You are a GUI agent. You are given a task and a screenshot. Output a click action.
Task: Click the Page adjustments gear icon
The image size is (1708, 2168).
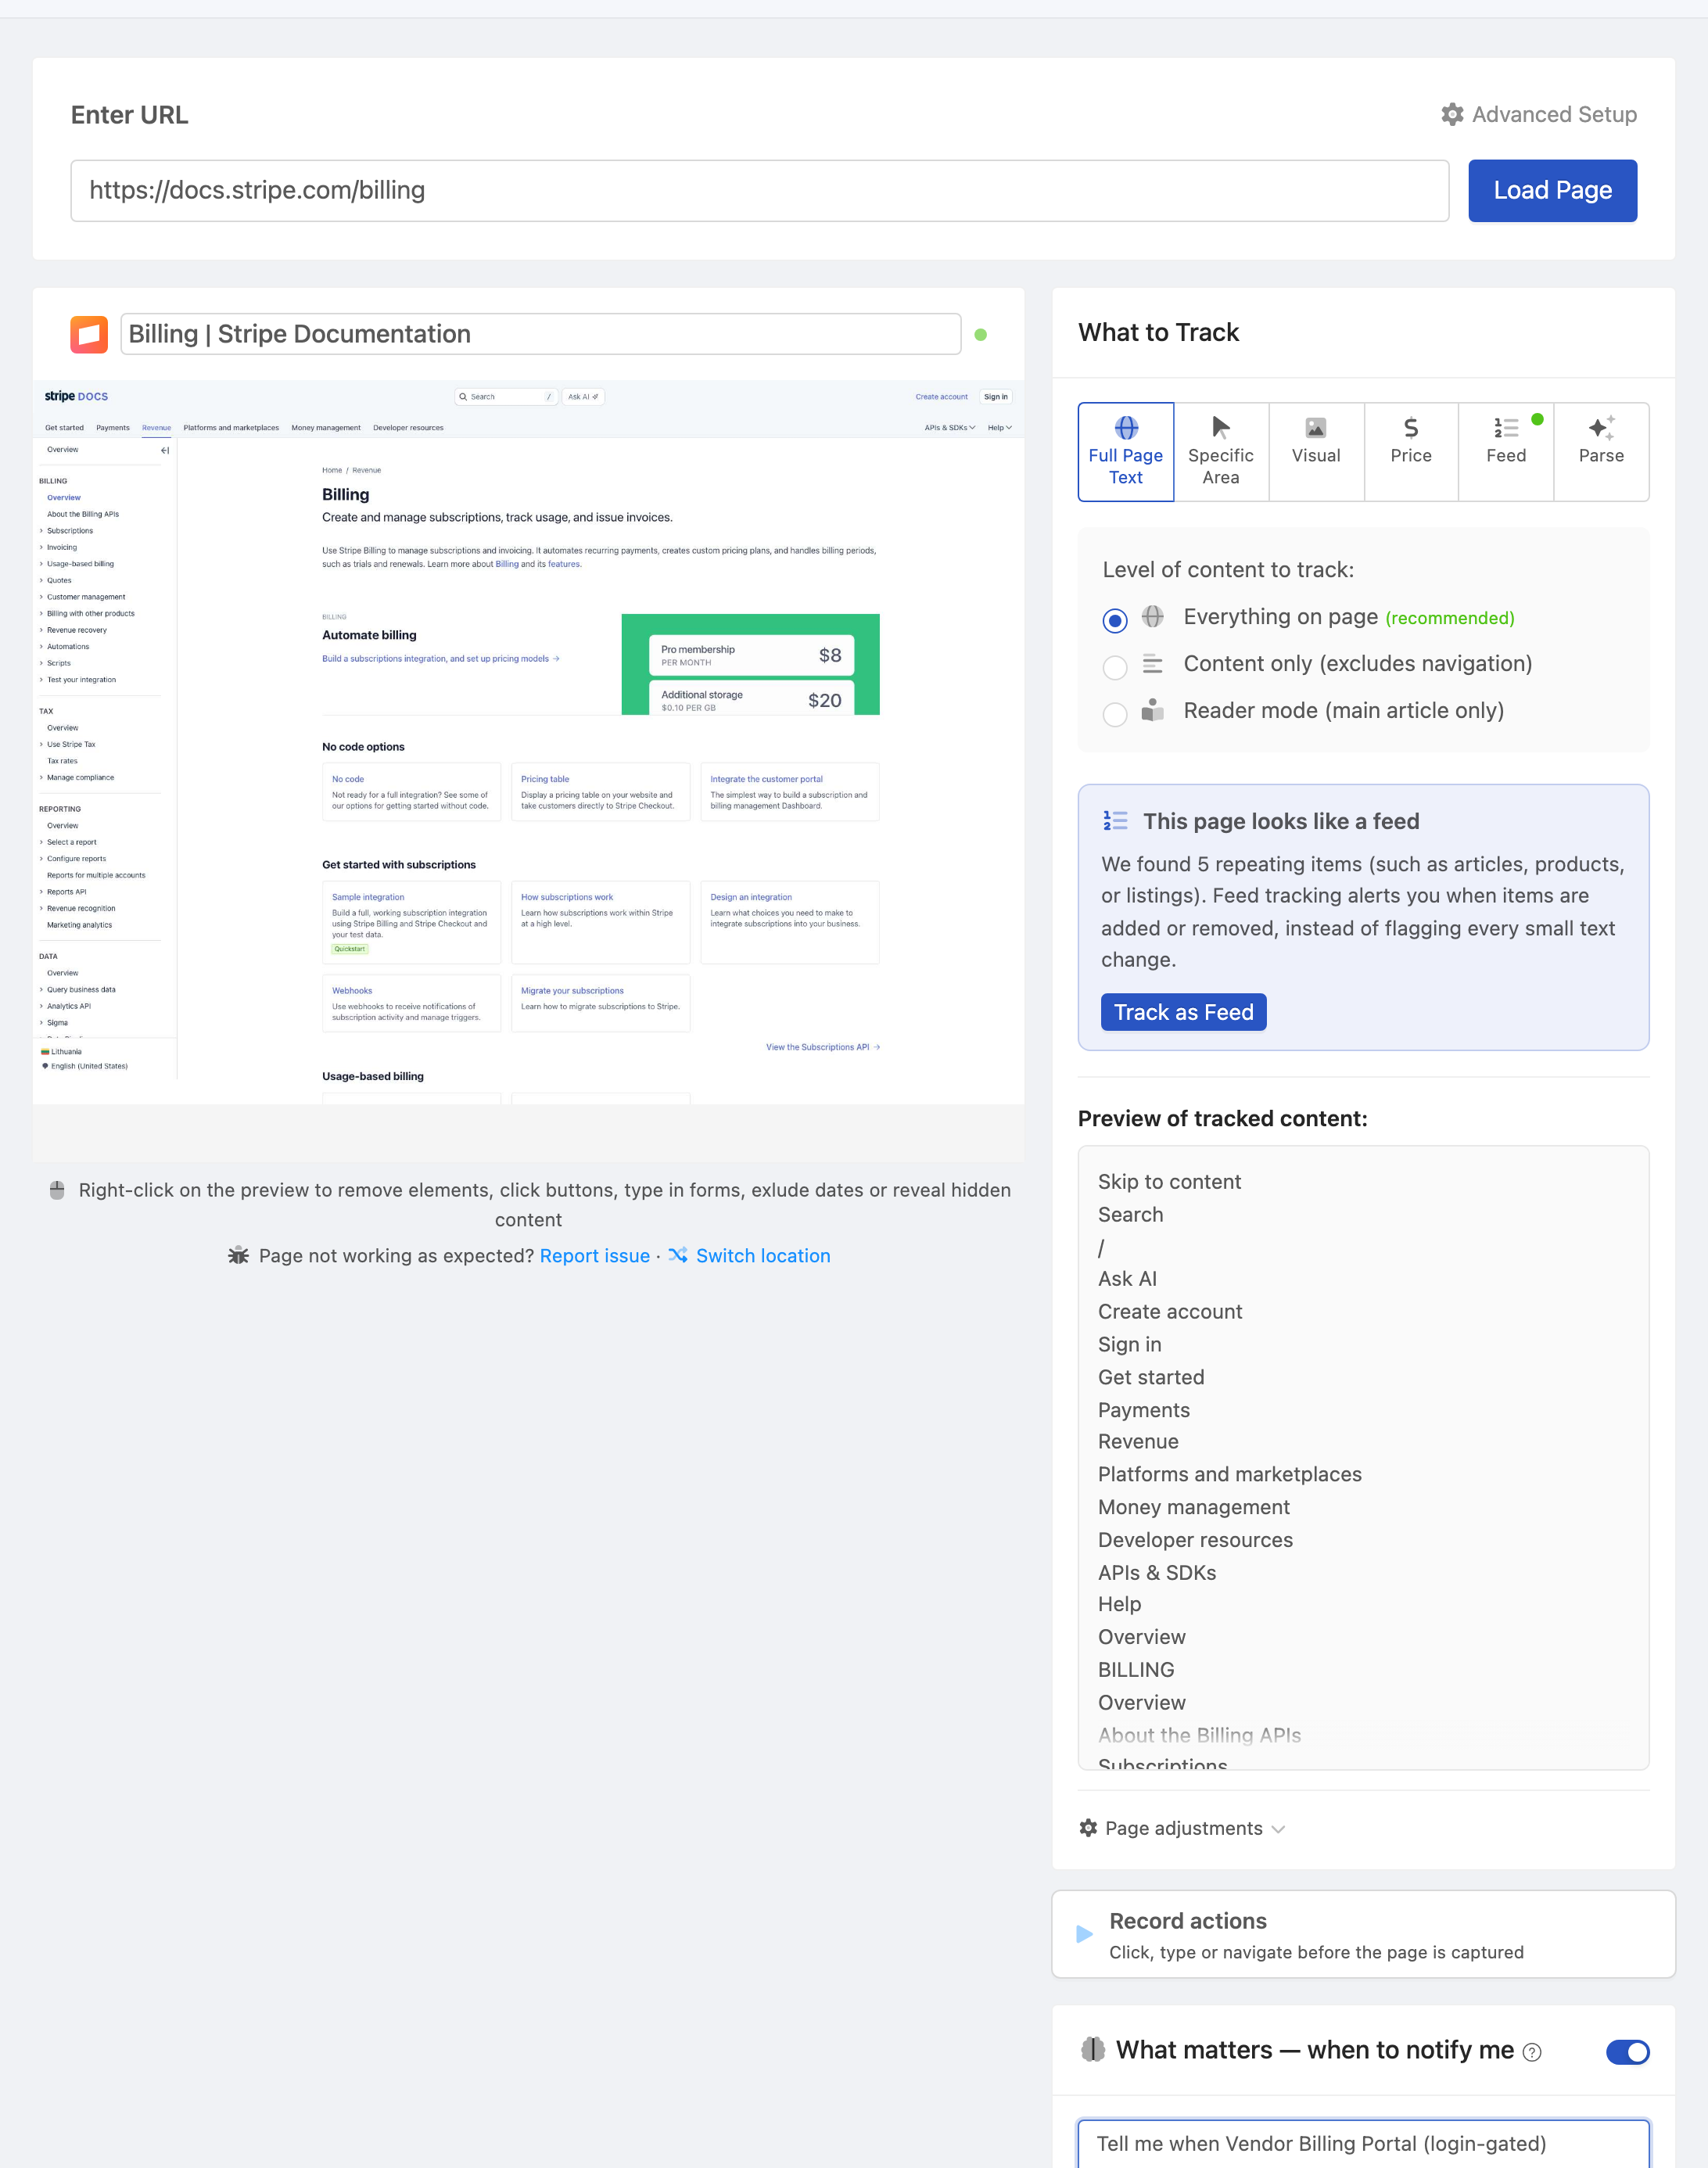[1088, 1828]
